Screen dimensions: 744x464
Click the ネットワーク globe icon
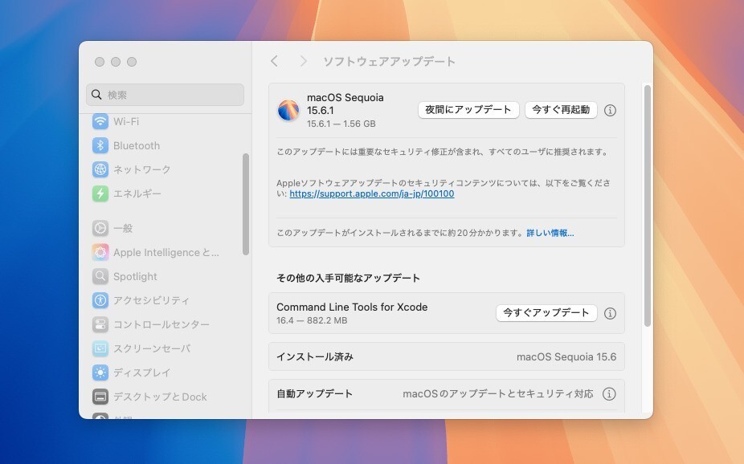(100, 169)
